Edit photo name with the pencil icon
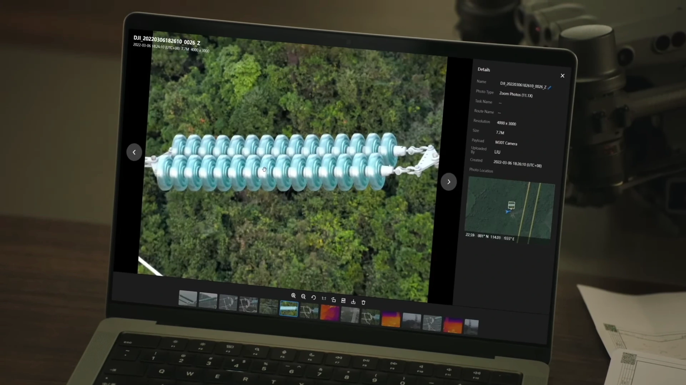This screenshot has width=686, height=385. click(x=550, y=87)
